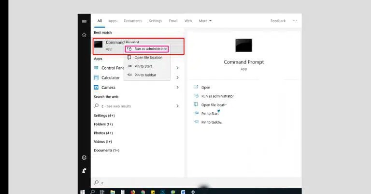Open the More filter dropdown
The height and width of the screenshot is (194, 371).
(205, 21)
